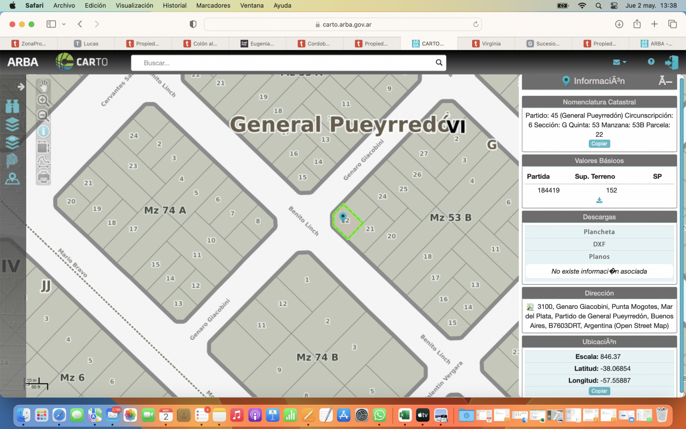Open Spotlight search in the menu bar
This screenshot has width=686, height=429.
(x=598, y=5)
